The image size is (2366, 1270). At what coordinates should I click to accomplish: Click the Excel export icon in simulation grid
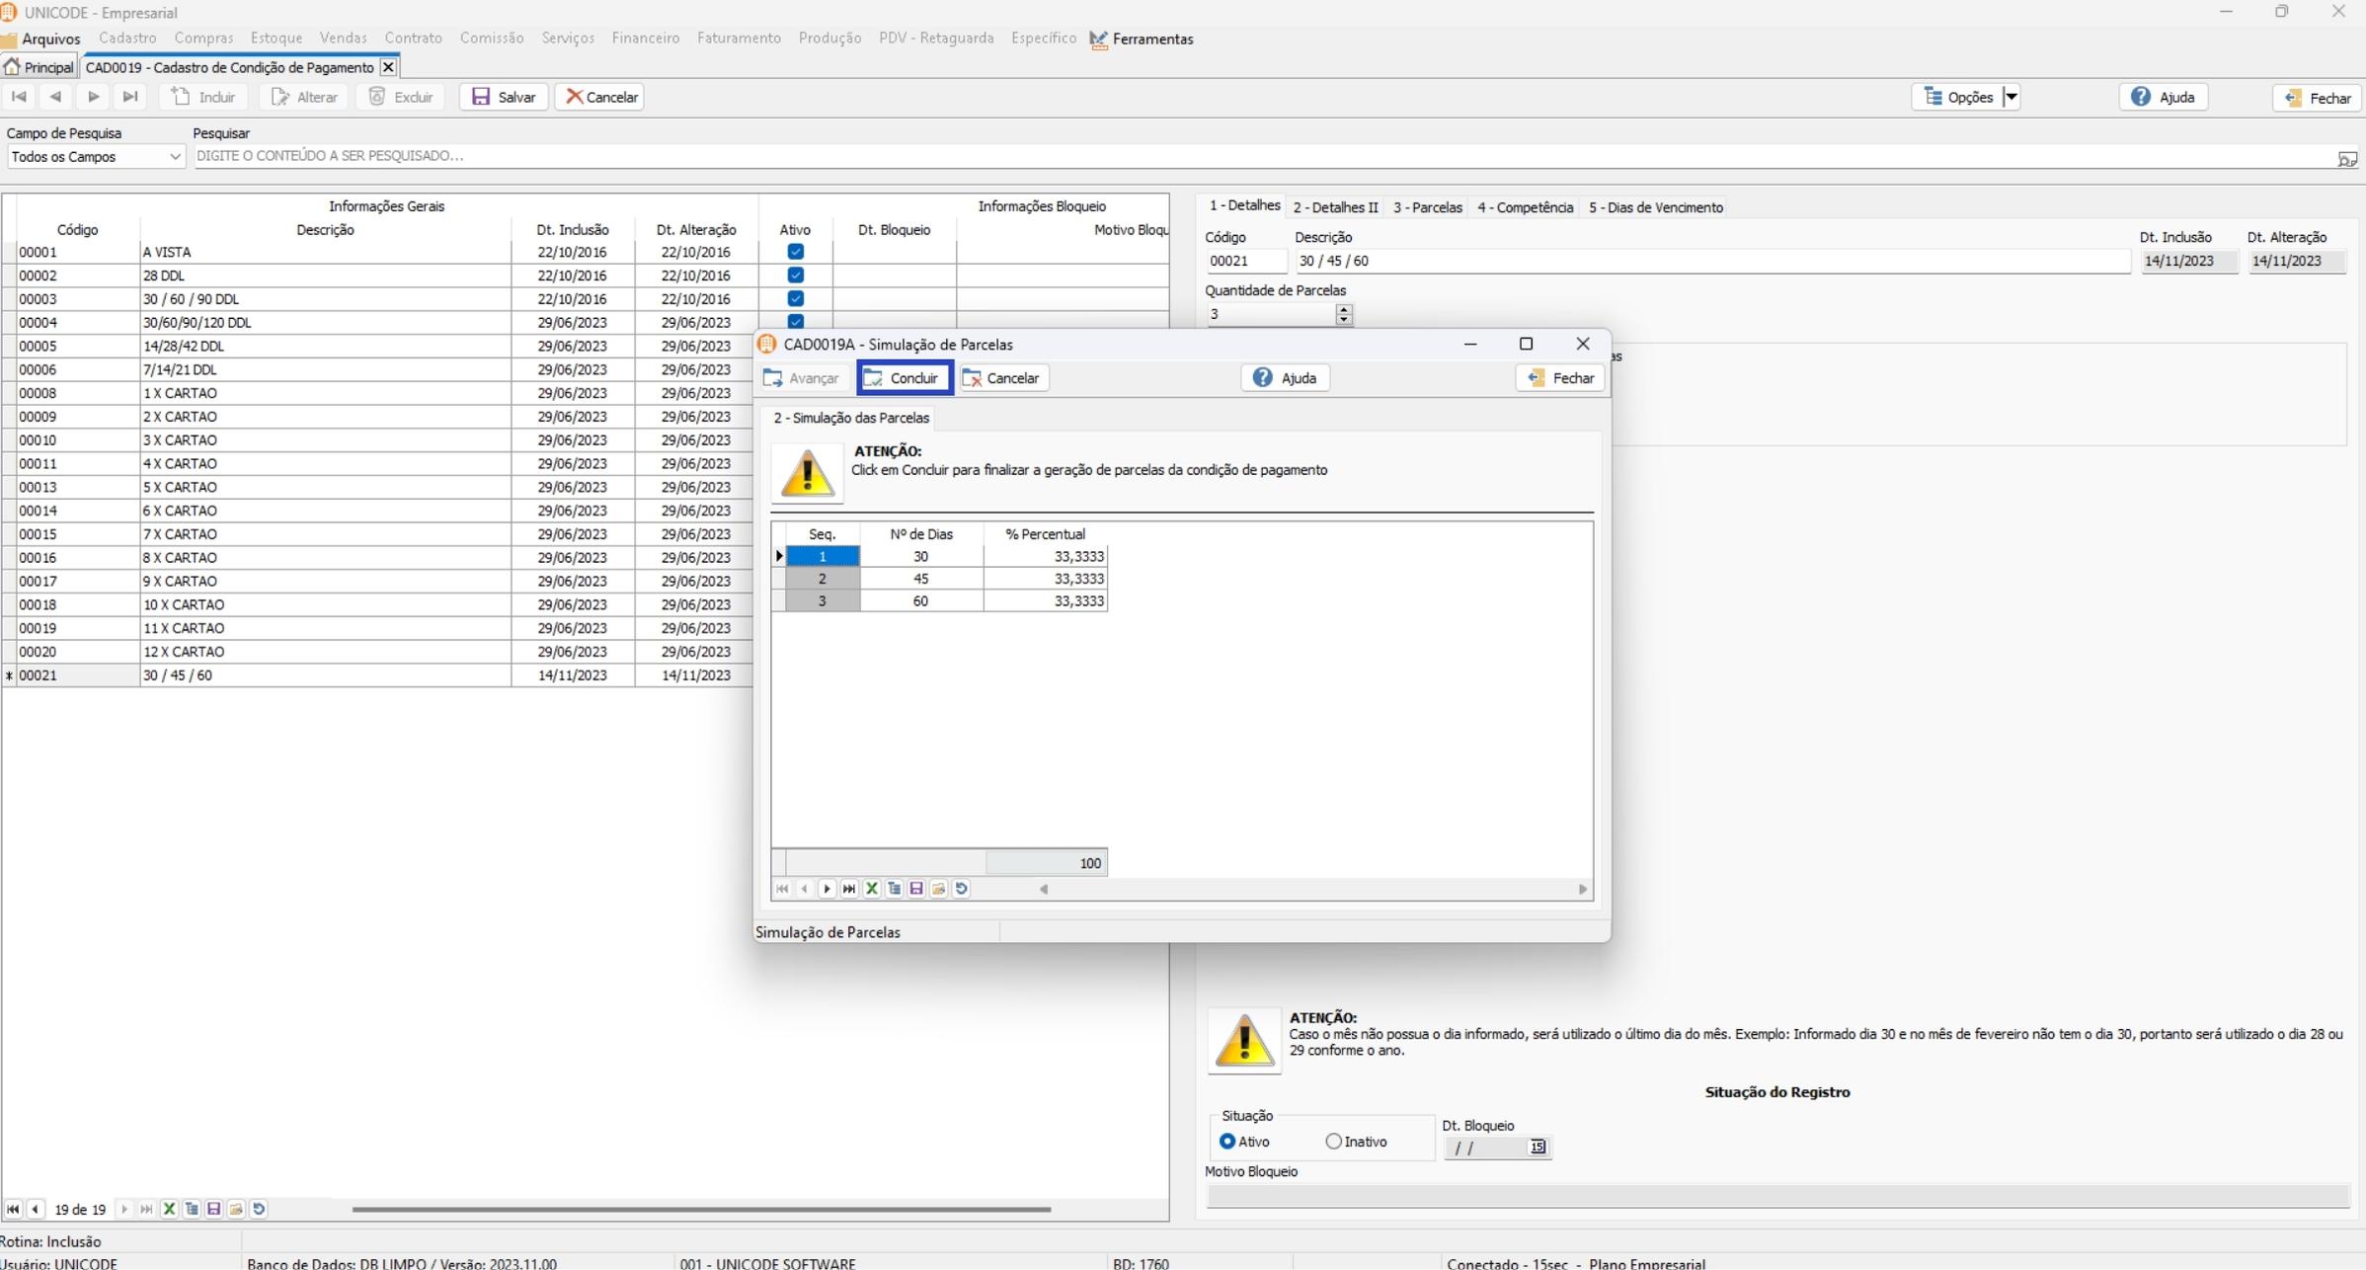pos(872,889)
